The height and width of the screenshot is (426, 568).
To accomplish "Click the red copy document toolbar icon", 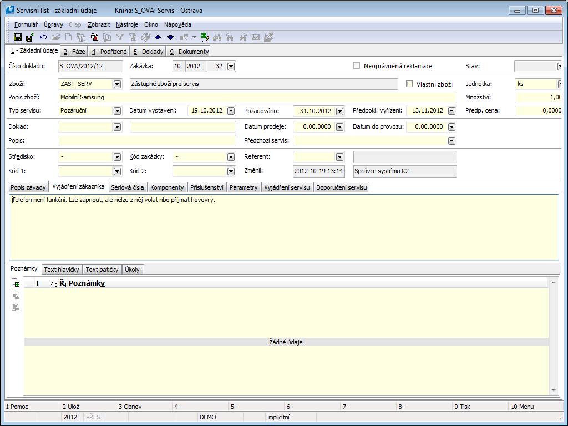I will pos(95,37).
